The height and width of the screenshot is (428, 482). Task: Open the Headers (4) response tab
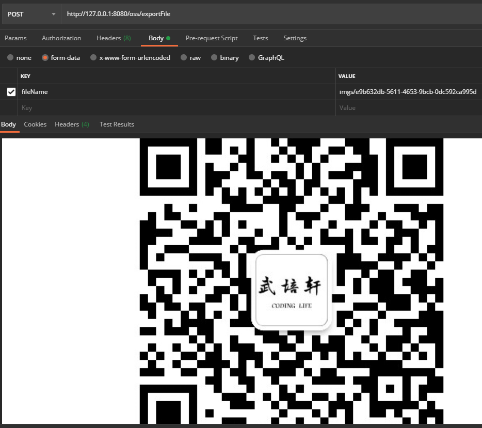72,124
